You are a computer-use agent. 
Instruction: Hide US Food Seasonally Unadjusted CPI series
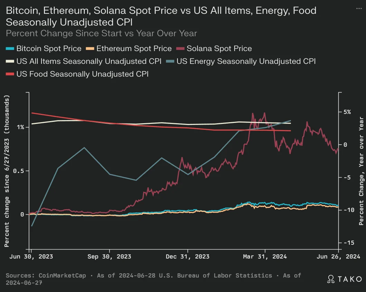click(x=77, y=74)
